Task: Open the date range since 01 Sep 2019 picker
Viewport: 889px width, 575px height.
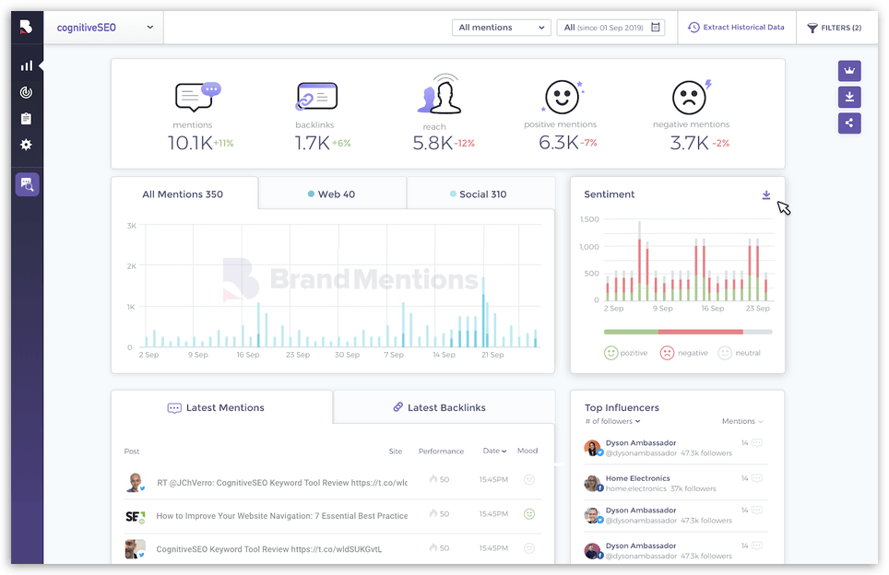Action: (610, 28)
